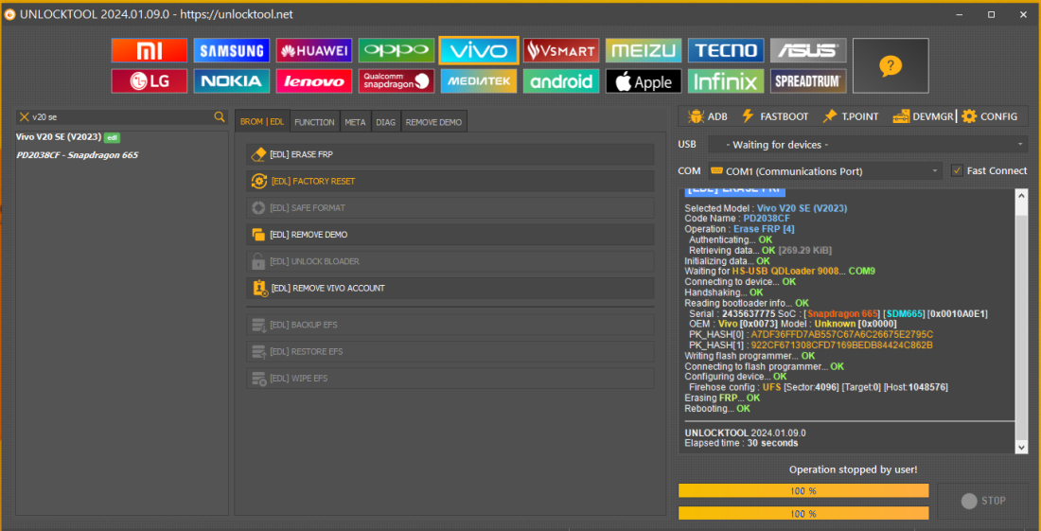
Task: Run [EDL] ERASE FRP
Action: click(450, 154)
